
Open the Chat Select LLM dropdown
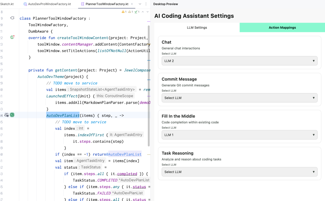(240, 61)
